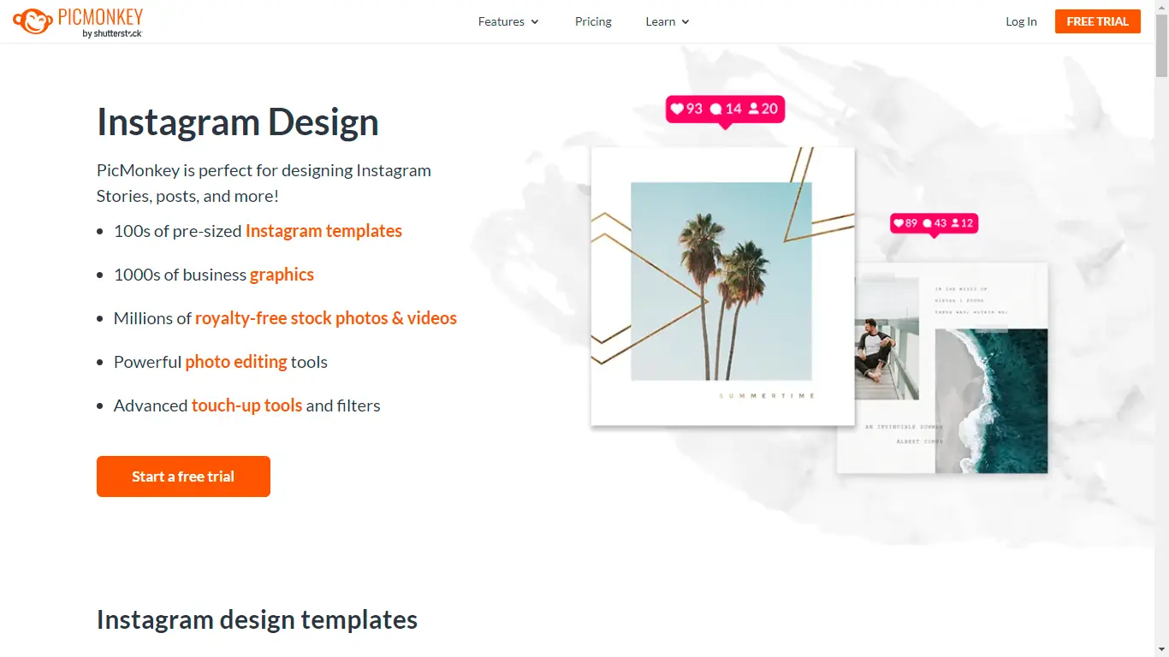The height and width of the screenshot is (657, 1169).
Task: Click the comment bubble icon beside 43
Action: pyautogui.click(x=927, y=223)
